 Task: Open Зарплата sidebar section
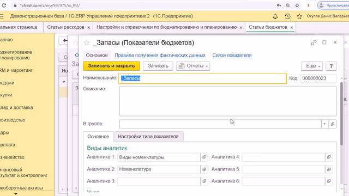click(x=8, y=145)
